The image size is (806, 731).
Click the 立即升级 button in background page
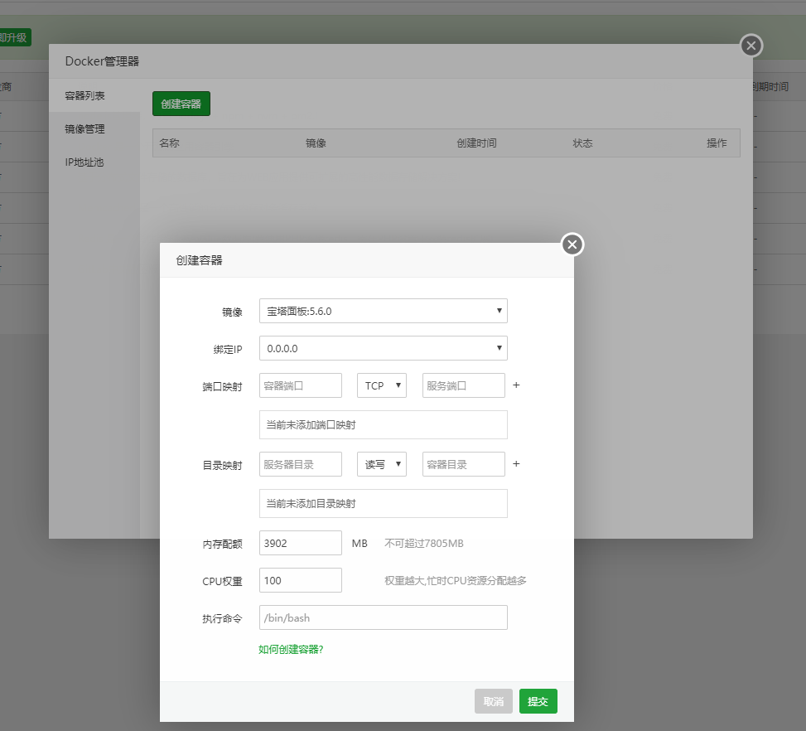click(x=14, y=37)
